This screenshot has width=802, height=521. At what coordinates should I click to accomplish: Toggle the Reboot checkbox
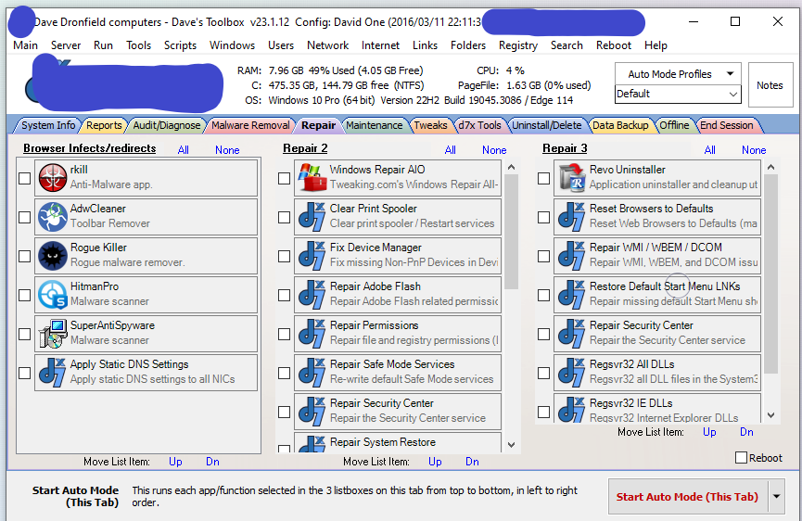click(741, 458)
